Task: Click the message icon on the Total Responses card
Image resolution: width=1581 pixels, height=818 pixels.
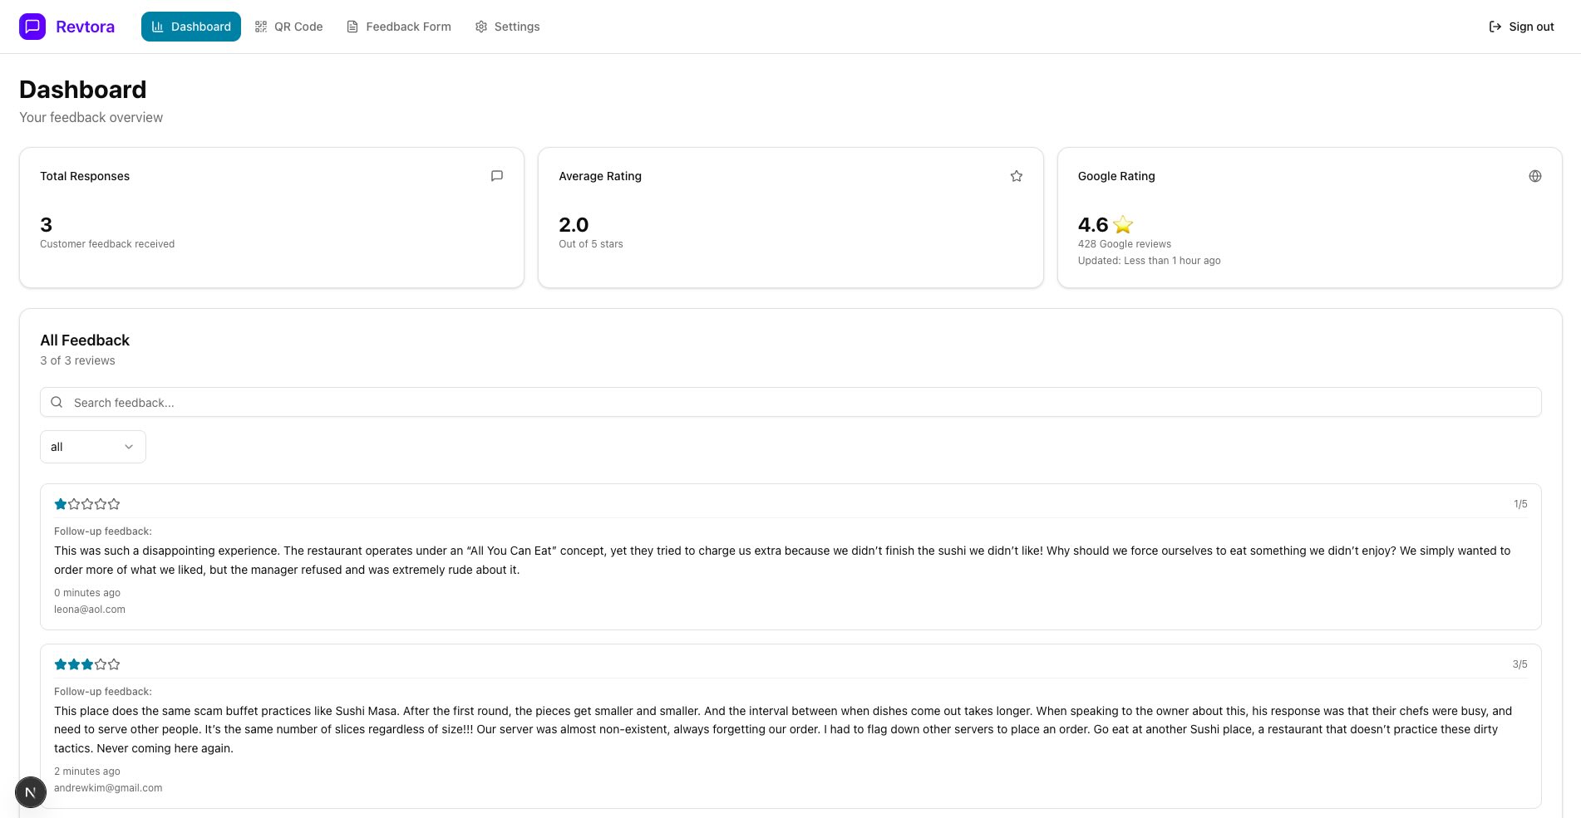Action: pos(496,175)
